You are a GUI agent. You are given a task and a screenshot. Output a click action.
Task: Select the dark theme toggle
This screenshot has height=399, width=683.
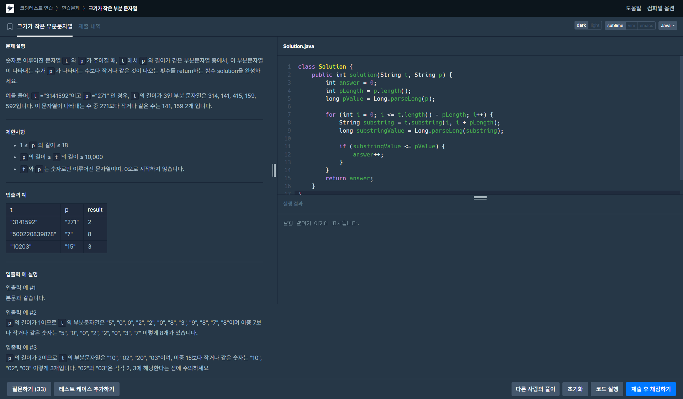[581, 26]
